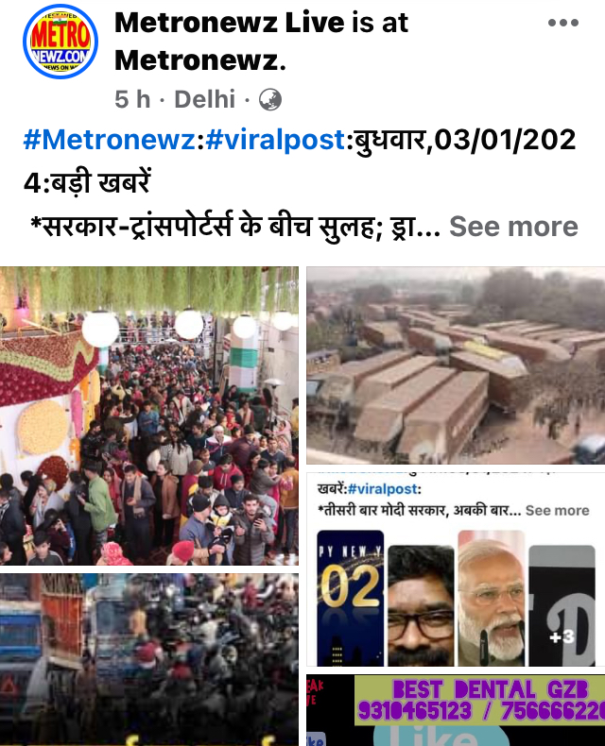Open the Metronewz Live page name
605x746 pixels.
pyautogui.click(x=229, y=23)
